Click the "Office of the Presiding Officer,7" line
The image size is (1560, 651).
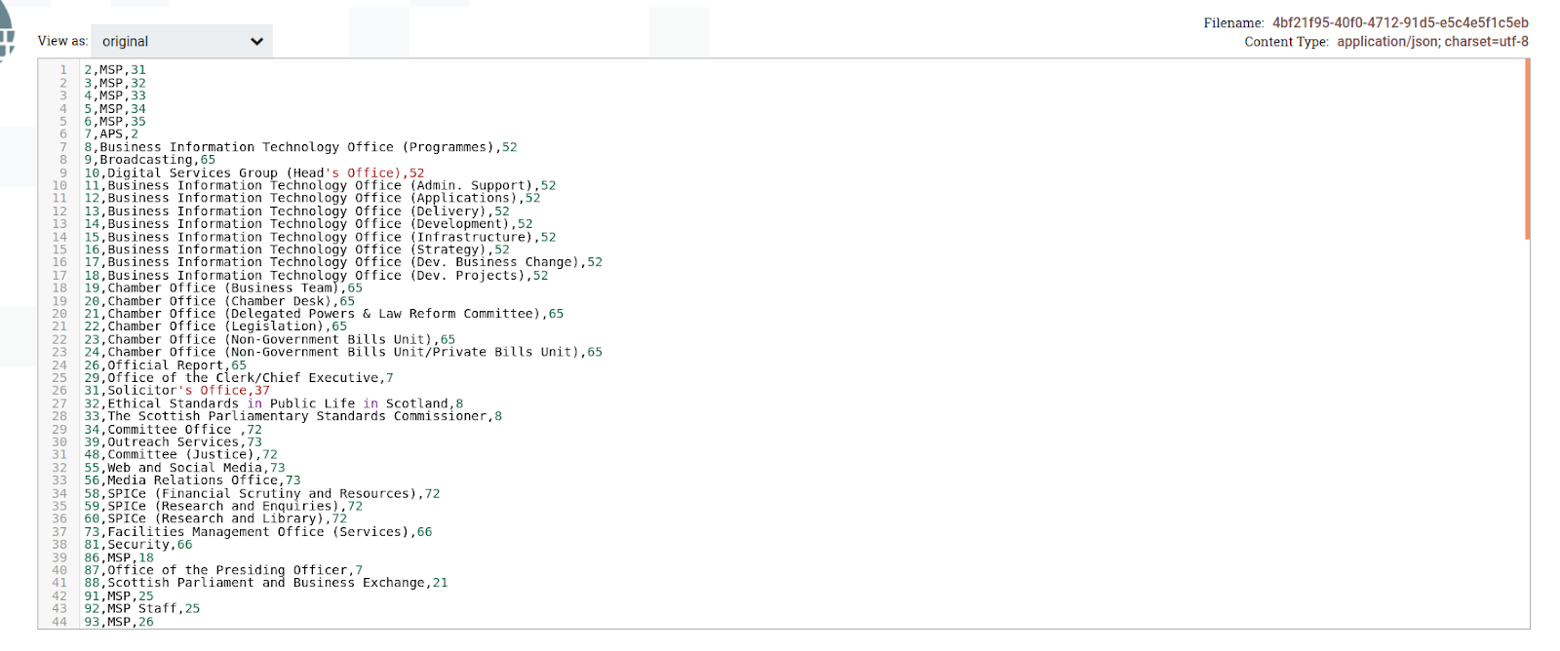point(222,570)
